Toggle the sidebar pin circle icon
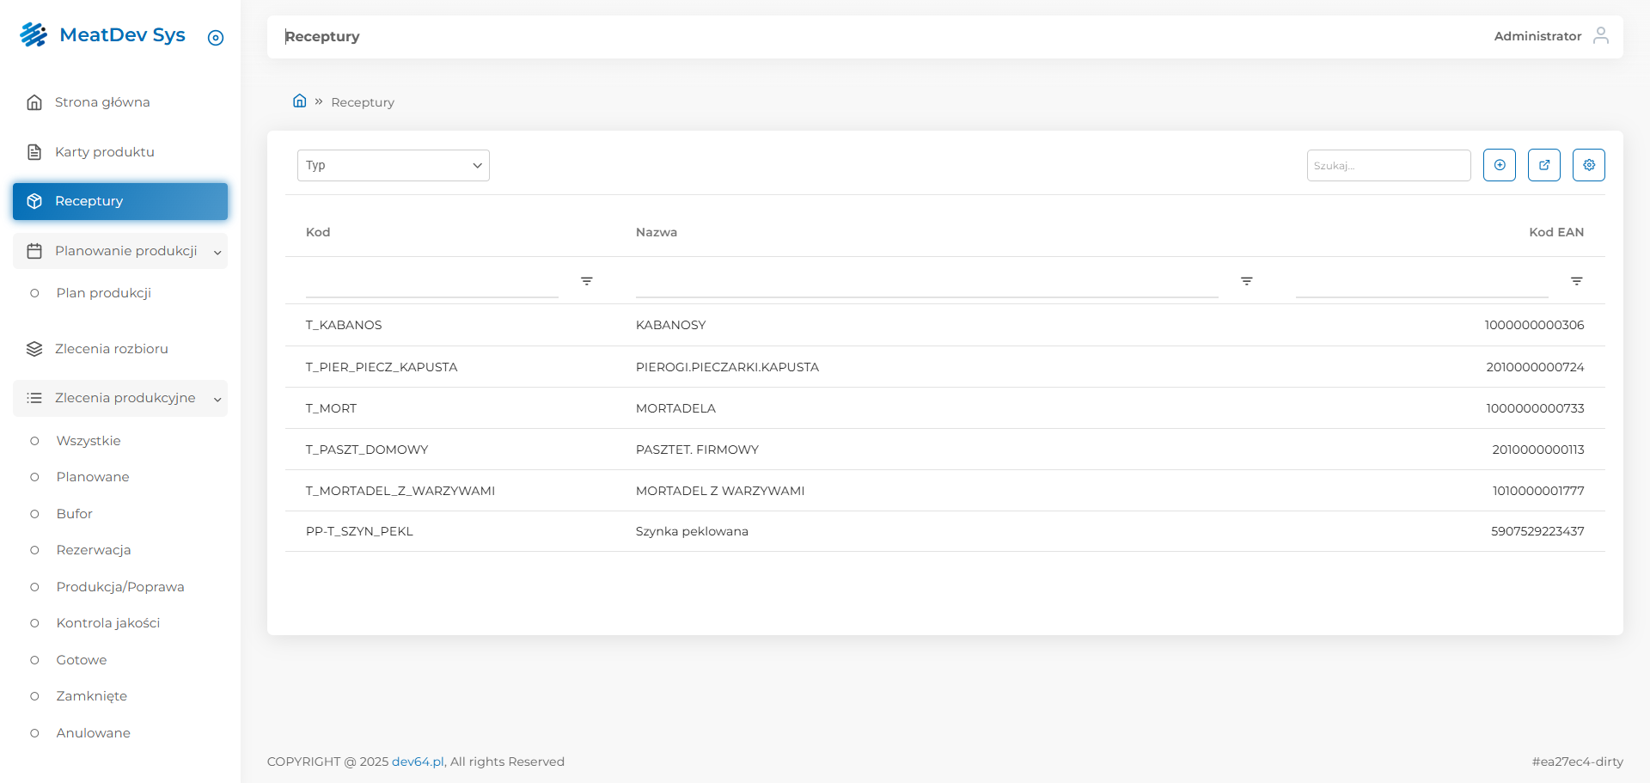The image size is (1650, 783). 216,38
